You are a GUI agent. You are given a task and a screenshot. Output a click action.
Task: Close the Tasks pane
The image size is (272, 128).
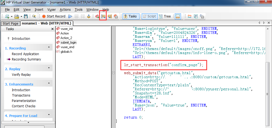point(53,29)
